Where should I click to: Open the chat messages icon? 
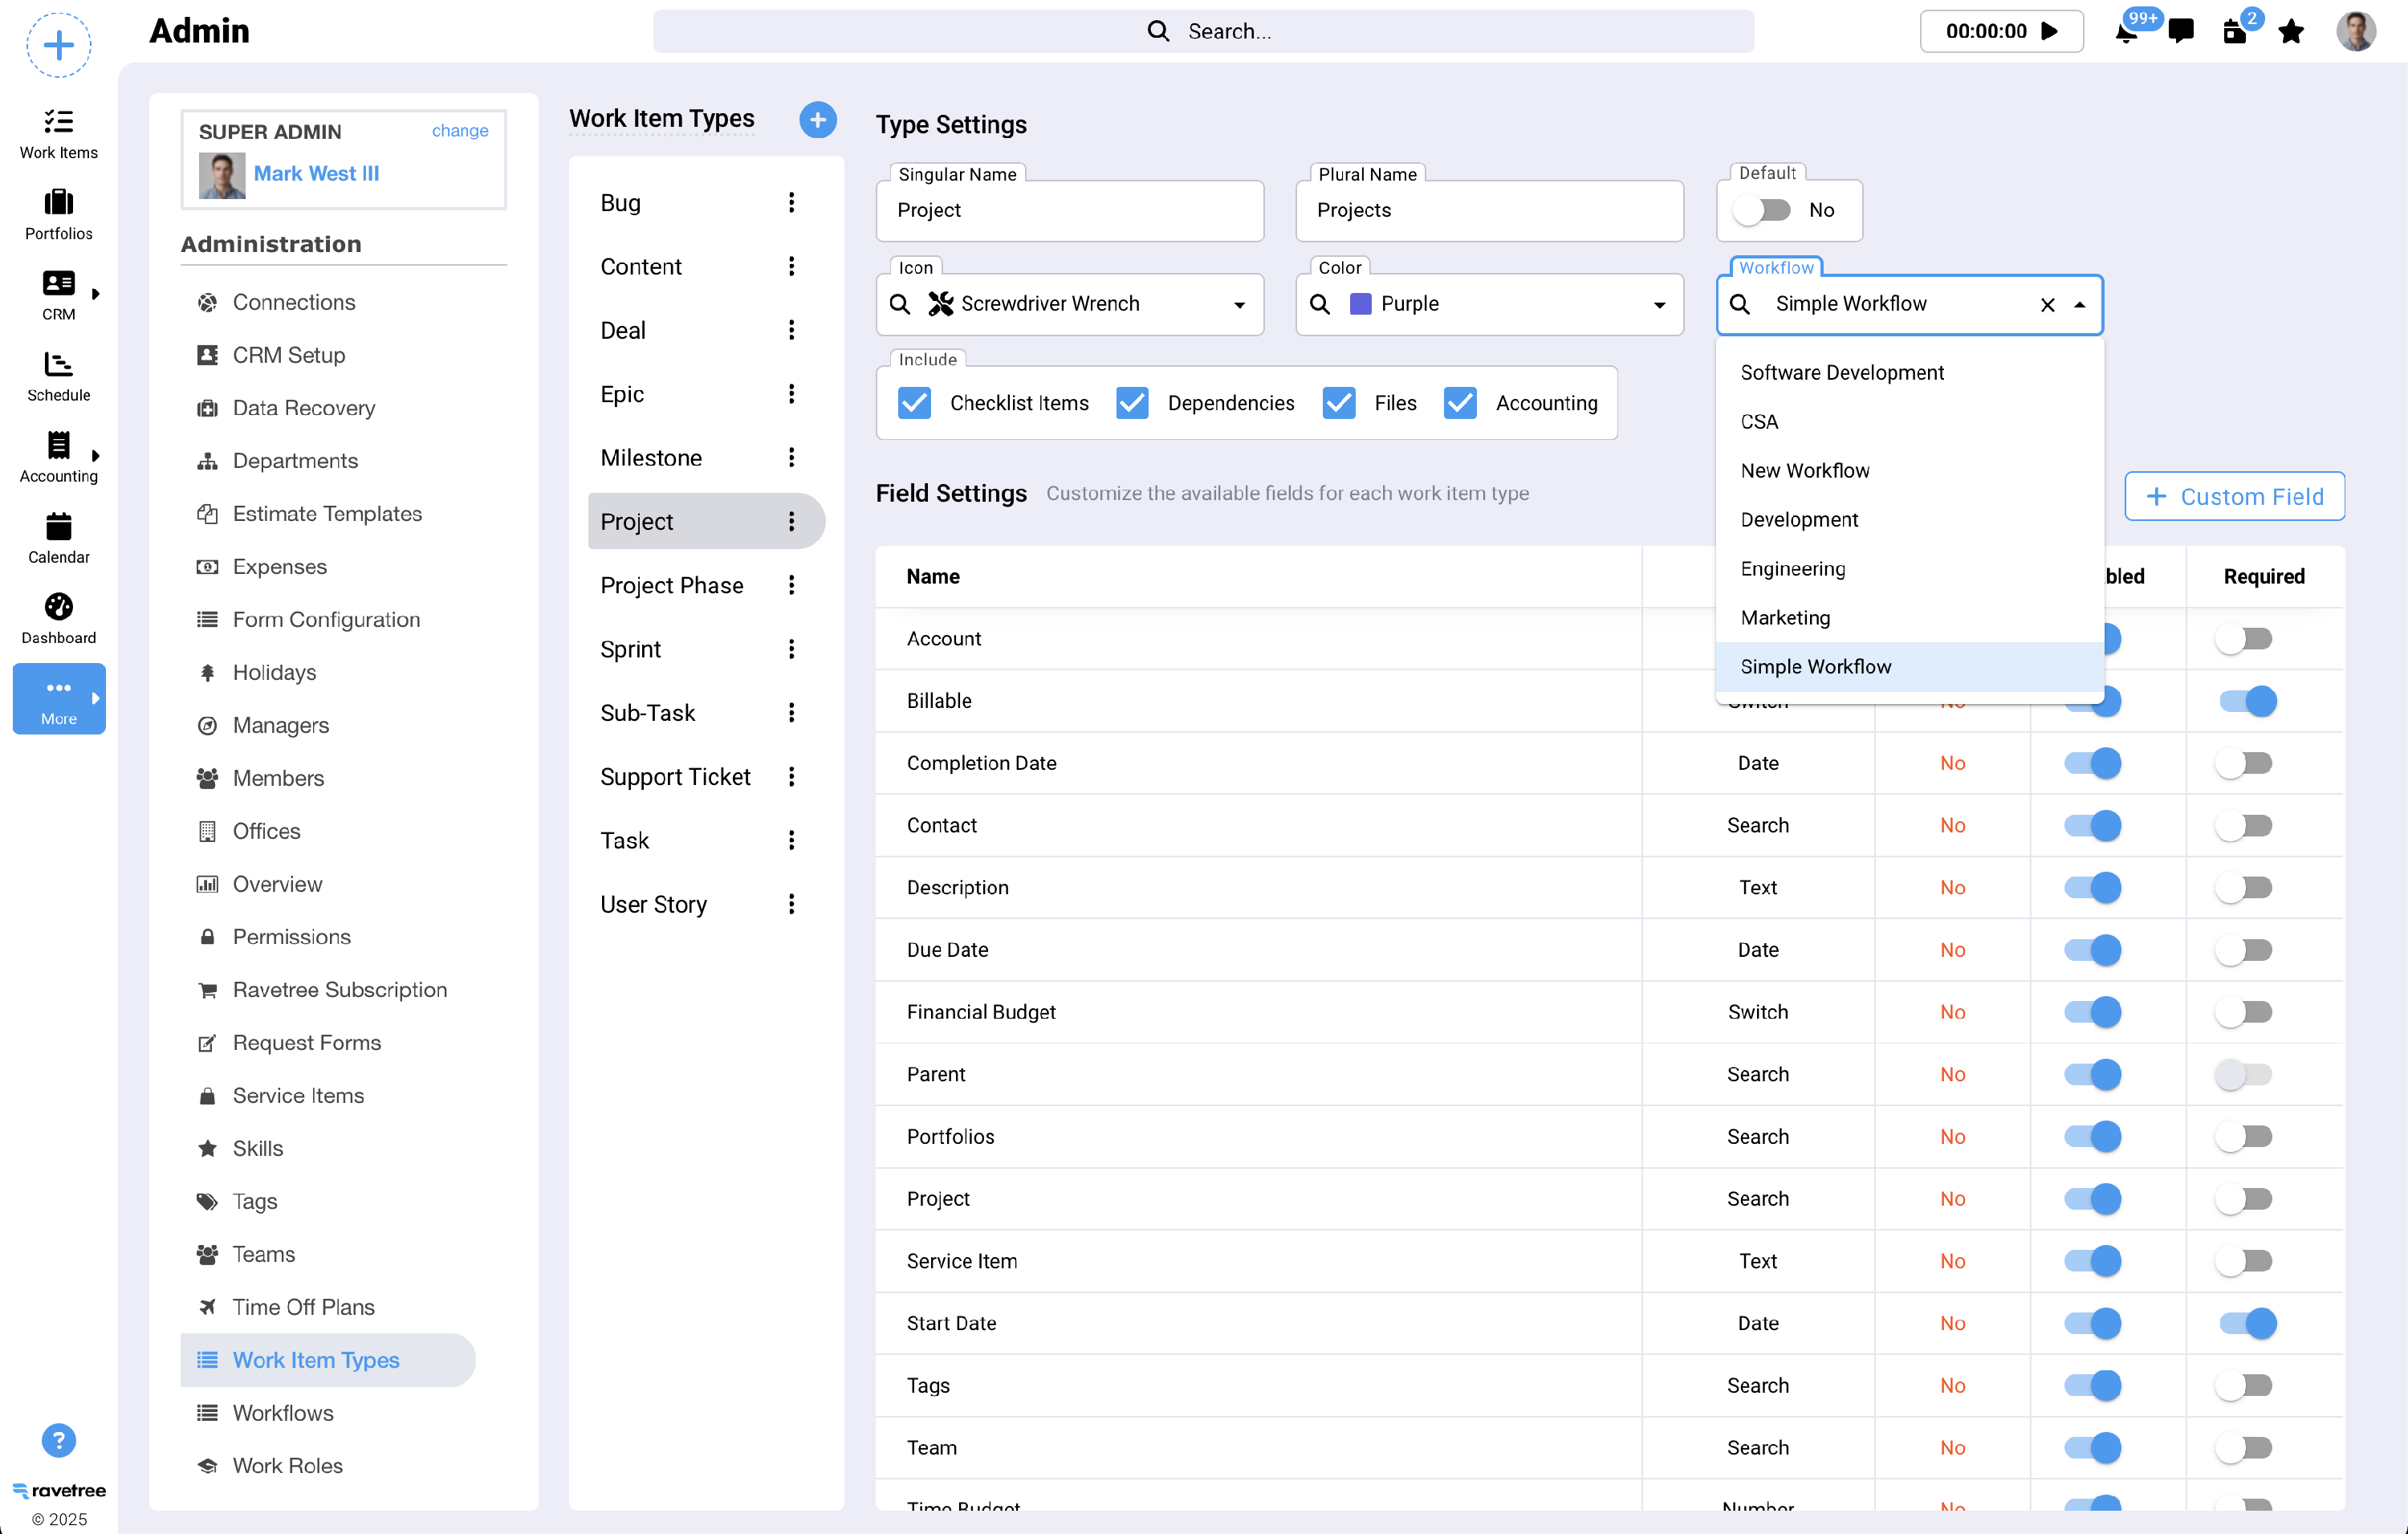point(2181,32)
